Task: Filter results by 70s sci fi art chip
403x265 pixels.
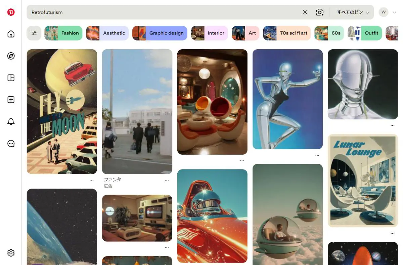Action: coord(287,33)
